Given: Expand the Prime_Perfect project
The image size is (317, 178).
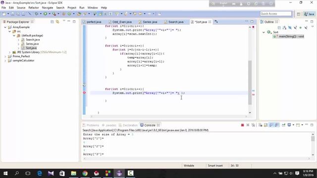Looking at the screenshot, I should click(x=5, y=56).
